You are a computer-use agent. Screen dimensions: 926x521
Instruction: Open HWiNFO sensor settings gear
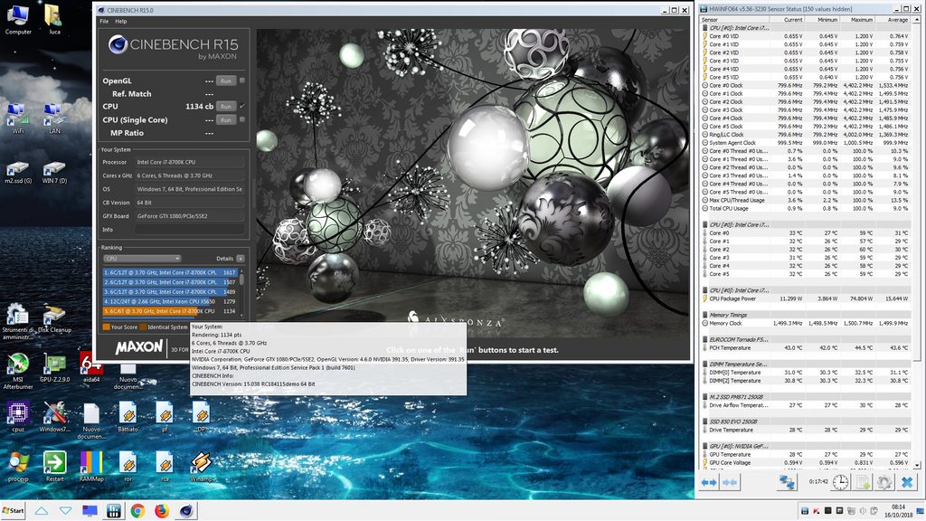884,483
